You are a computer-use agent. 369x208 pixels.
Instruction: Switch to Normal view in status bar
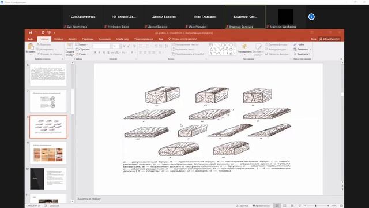click(x=277, y=206)
